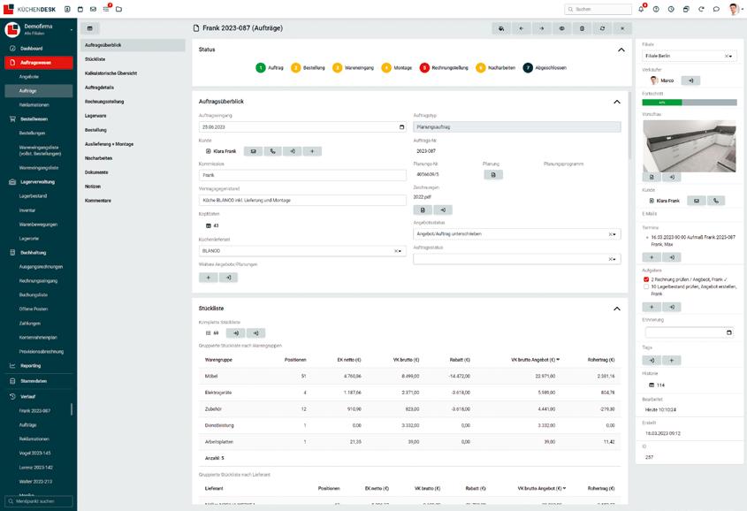
Task: Collapse the Stückliste section
Action: [617, 309]
